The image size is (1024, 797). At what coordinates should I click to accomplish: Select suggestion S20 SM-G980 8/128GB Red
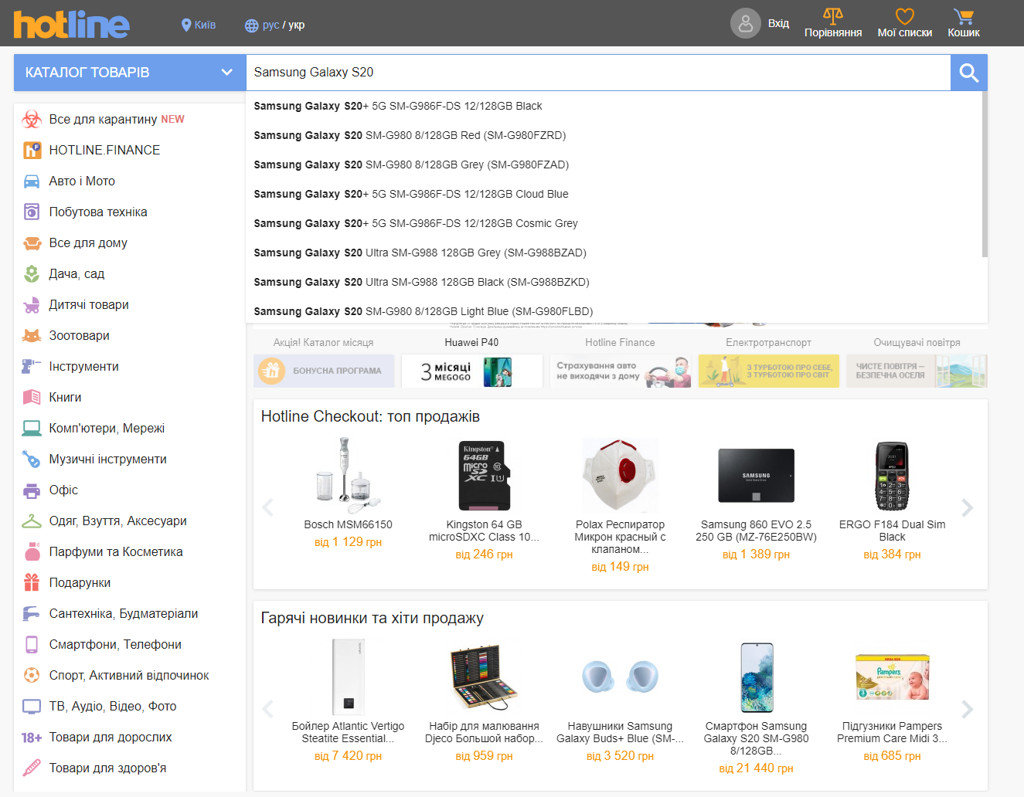click(x=614, y=135)
